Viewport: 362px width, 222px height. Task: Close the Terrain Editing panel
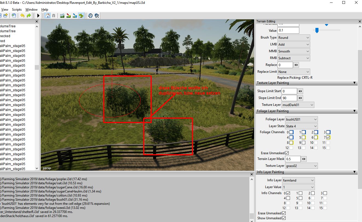pyautogui.click(x=360, y=21)
